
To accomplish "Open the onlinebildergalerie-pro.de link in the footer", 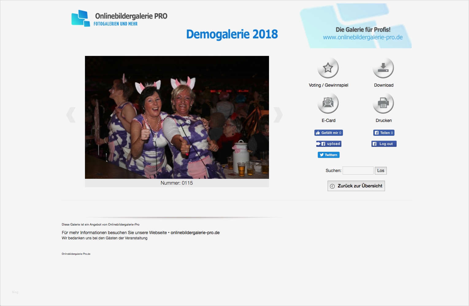I will click(x=195, y=233).
